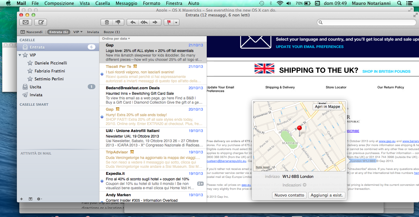Forward message with right arrow icon
The image size is (419, 217).
point(155,22)
